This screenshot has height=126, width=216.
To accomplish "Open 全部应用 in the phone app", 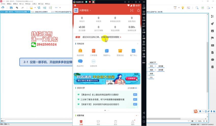I will pos(94,63).
